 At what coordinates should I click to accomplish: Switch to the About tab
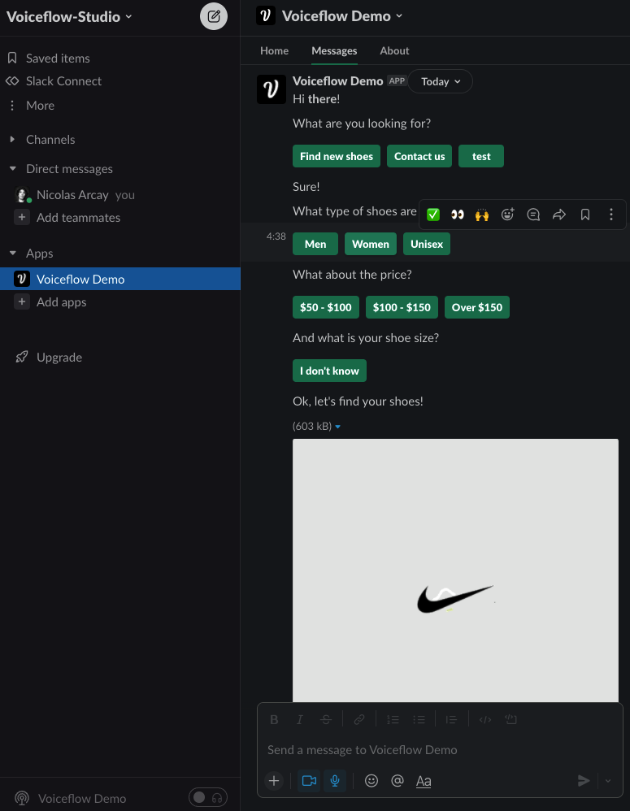(x=394, y=50)
